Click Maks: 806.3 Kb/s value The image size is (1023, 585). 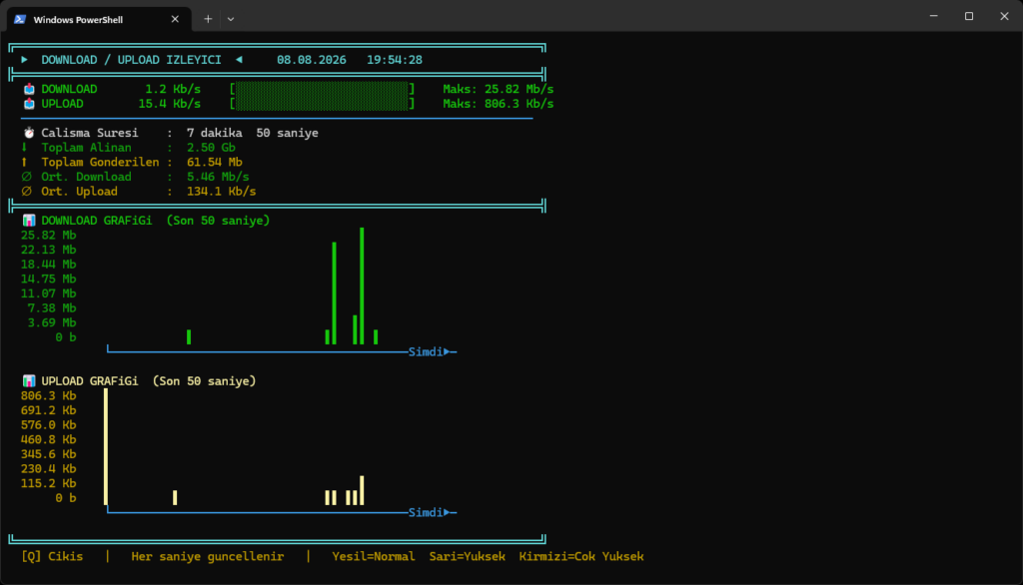[x=498, y=104]
